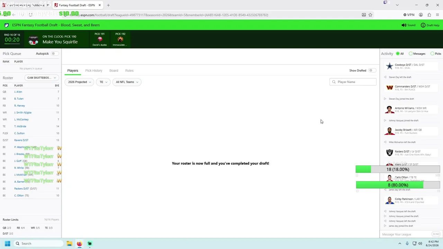Open the Windows Start menu
This screenshot has height=249, width=443.
[x=7, y=243]
